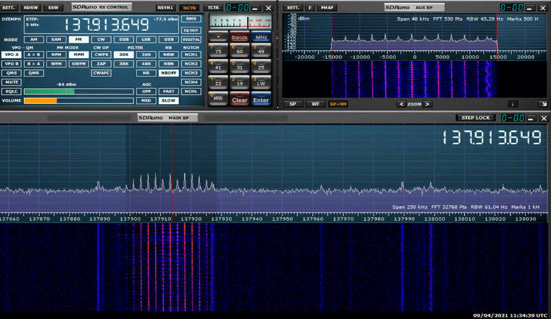The height and width of the screenshot is (319, 551).
Task: Select the MW band keypad button
Action: (218, 99)
